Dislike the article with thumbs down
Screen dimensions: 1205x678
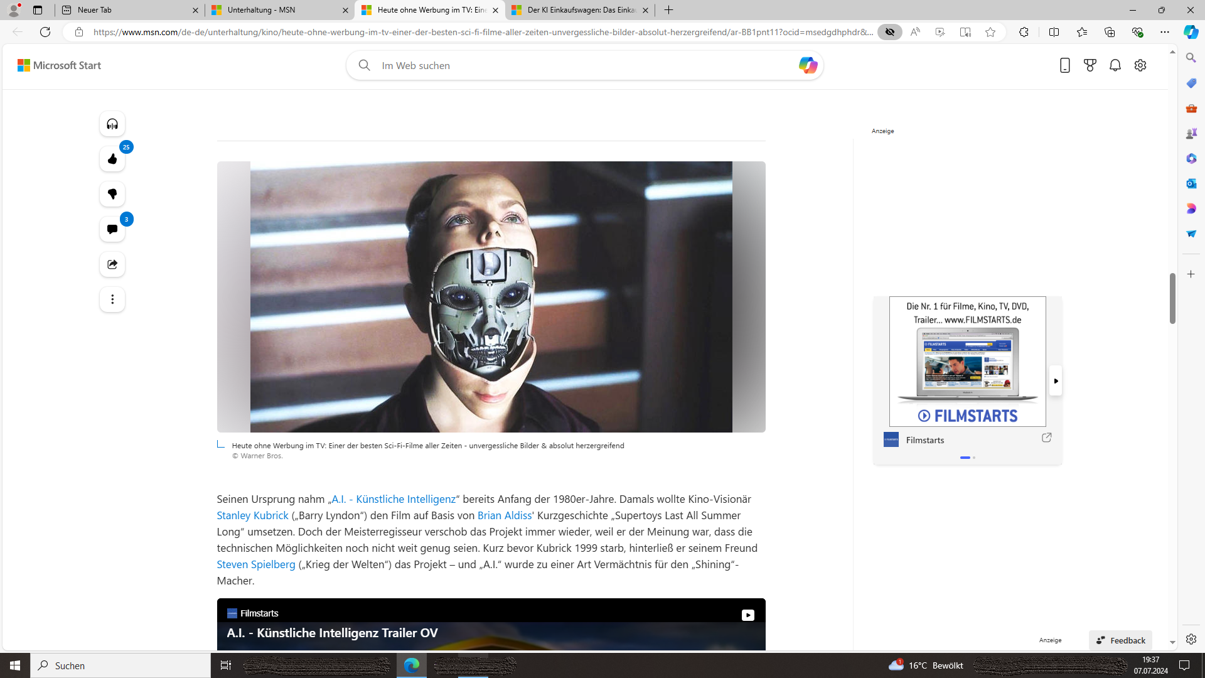coord(112,194)
